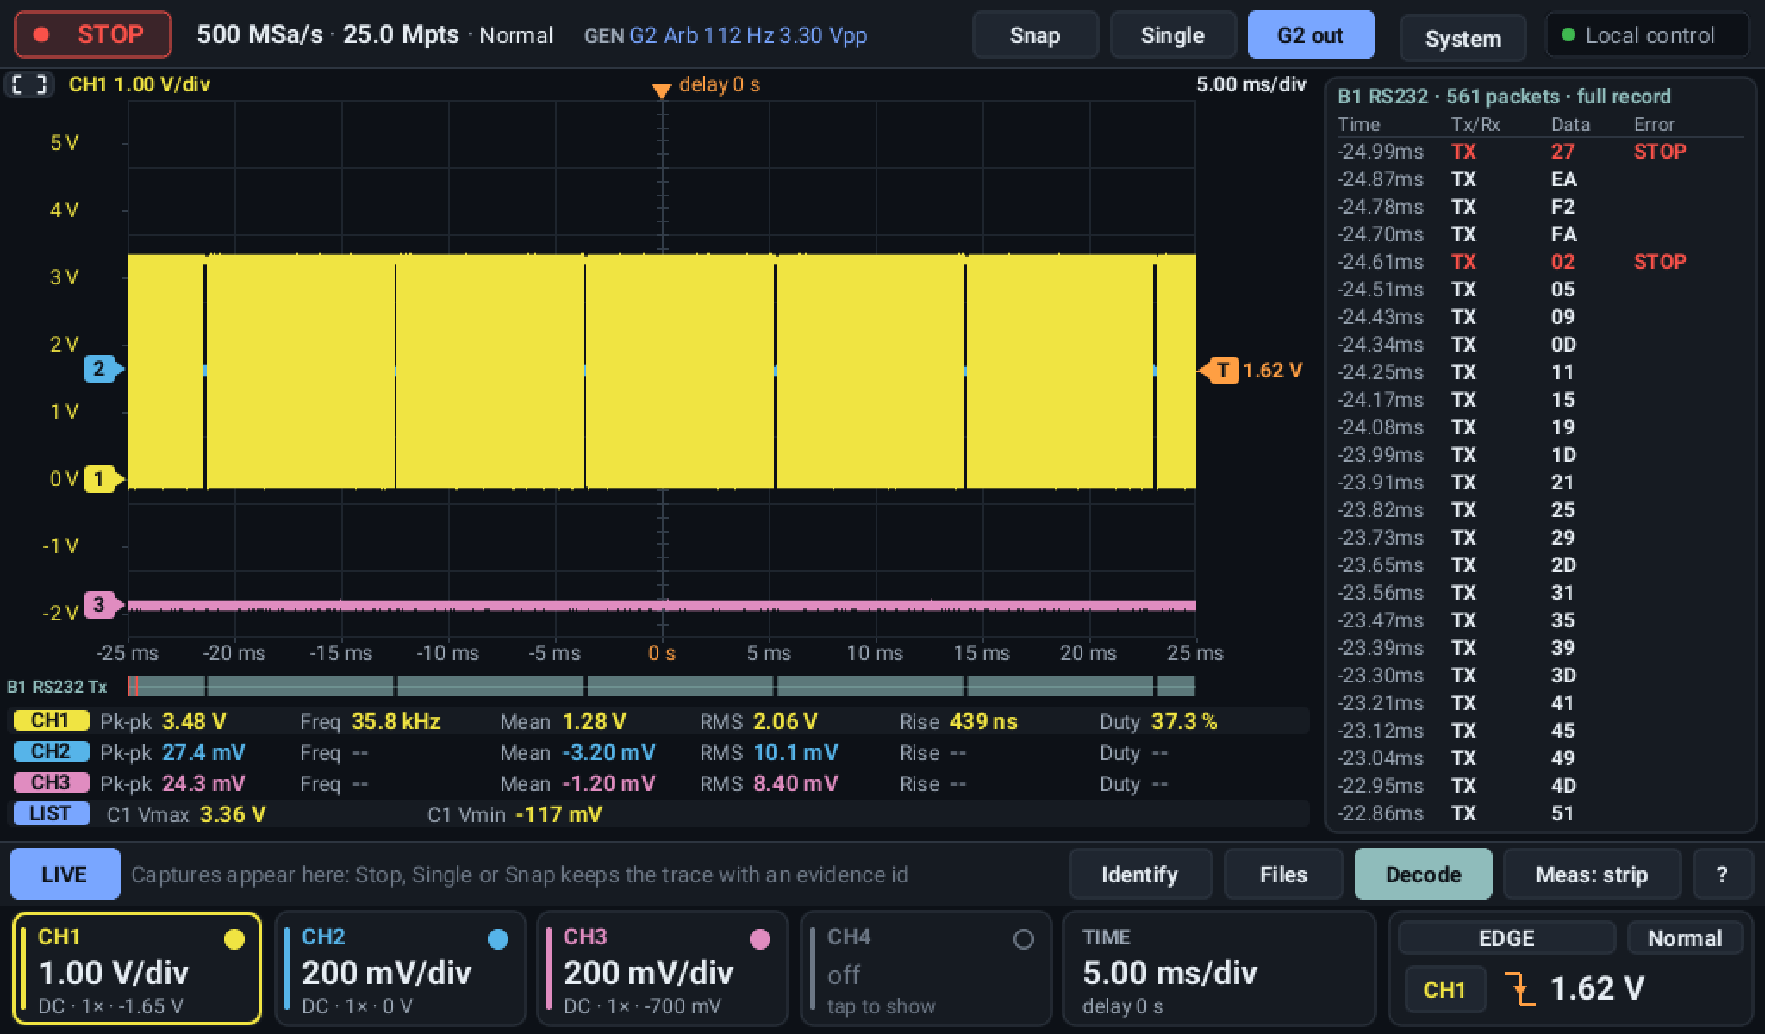The width and height of the screenshot is (1765, 1034).
Task: Select the CH2 ground level marker 2
Action: (103, 369)
